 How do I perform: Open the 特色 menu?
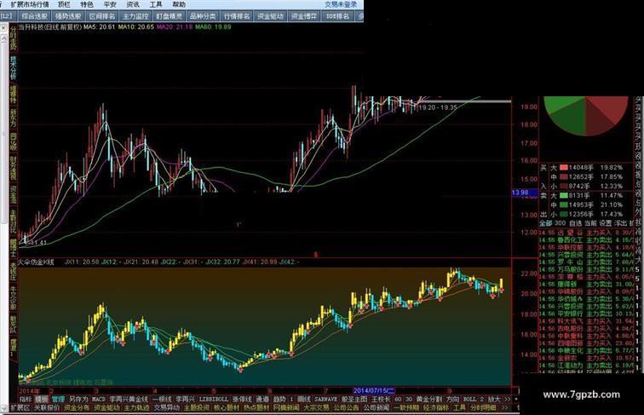tap(87, 4)
